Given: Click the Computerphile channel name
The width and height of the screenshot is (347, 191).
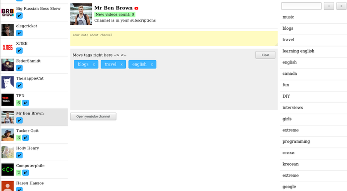Looking at the screenshot, I should pos(30,166).
